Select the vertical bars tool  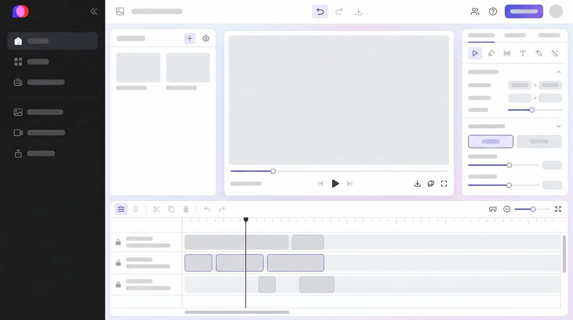tap(507, 53)
